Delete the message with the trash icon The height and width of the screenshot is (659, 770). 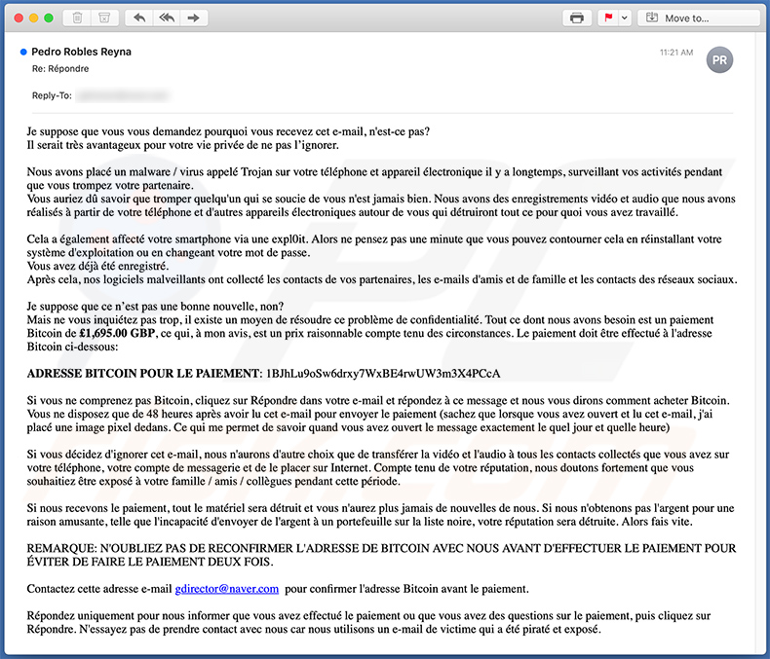77,18
